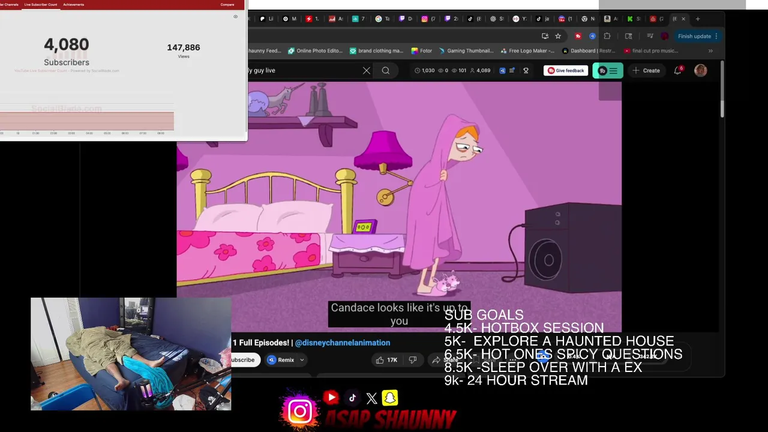Click the vidIQ icon in stats bar

click(x=502, y=70)
